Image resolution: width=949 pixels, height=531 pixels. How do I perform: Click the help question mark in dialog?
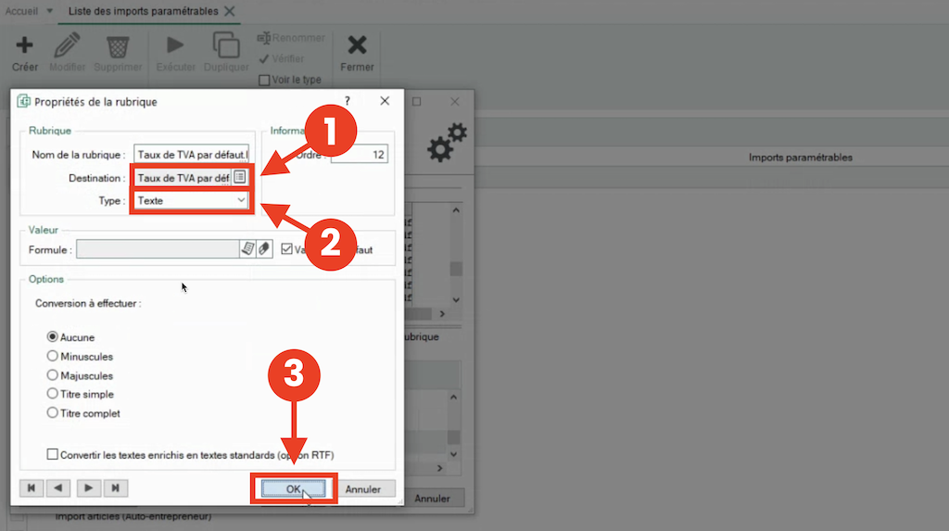click(x=348, y=101)
